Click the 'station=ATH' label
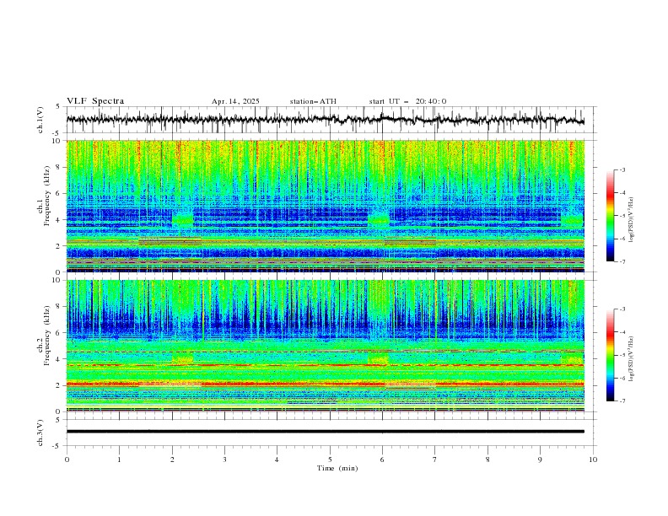The height and width of the screenshot is (516, 668). pos(313,101)
